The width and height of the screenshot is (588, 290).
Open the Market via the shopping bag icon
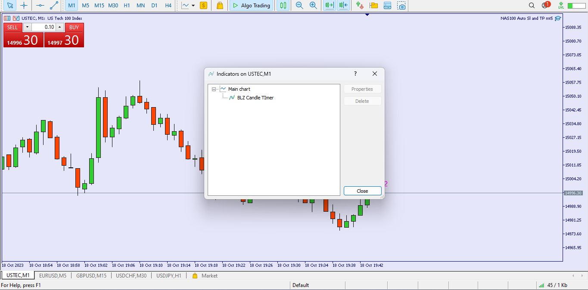pyautogui.click(x=219, y=6)
